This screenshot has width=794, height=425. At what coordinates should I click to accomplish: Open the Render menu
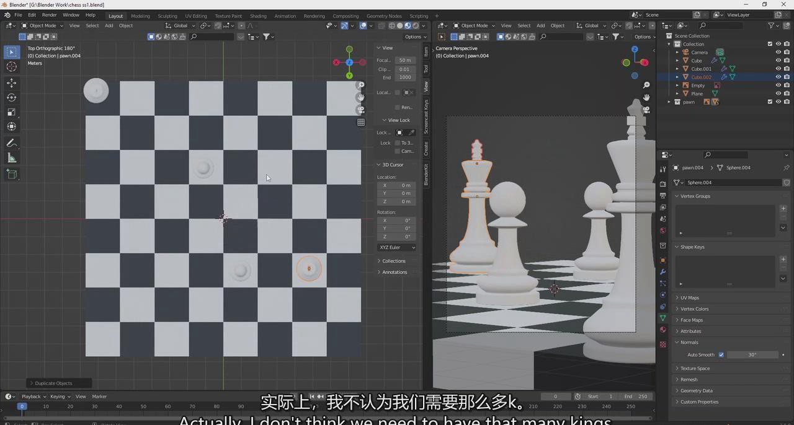point(49,15)
